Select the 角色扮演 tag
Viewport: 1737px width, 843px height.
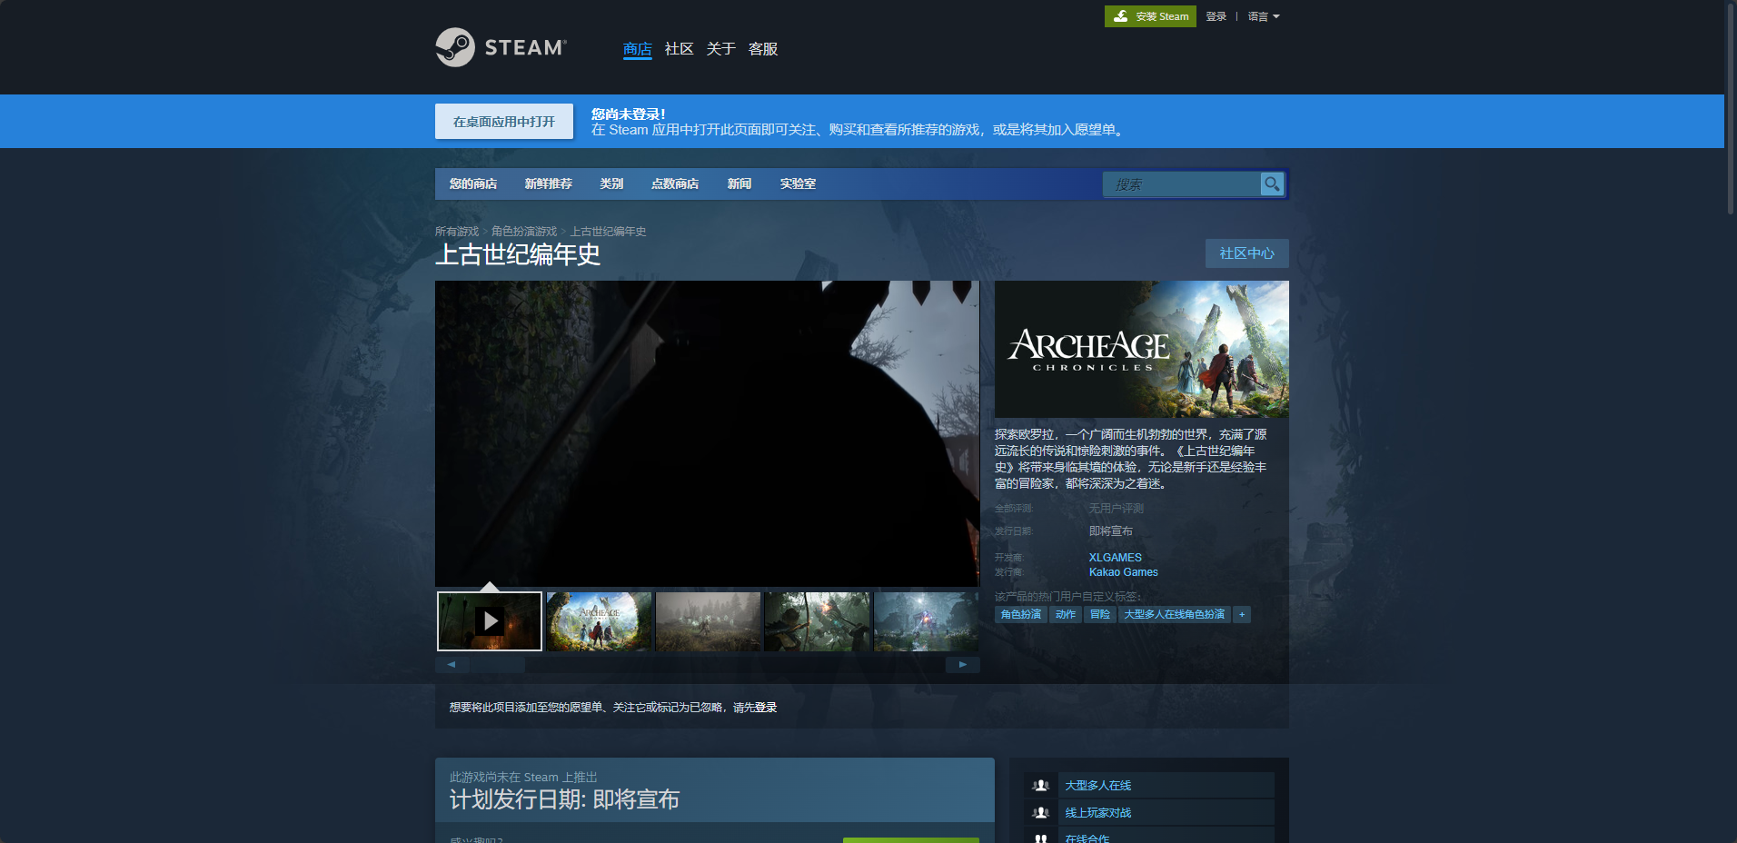pos(1021,615)
